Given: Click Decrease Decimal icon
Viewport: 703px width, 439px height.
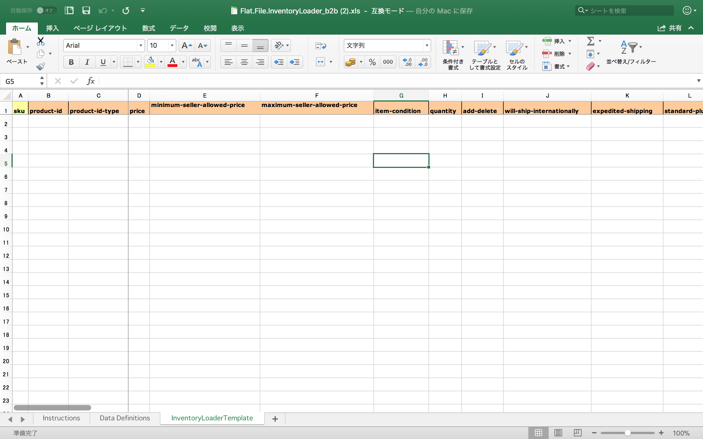Looking at the screenshot, I should 423,62.
